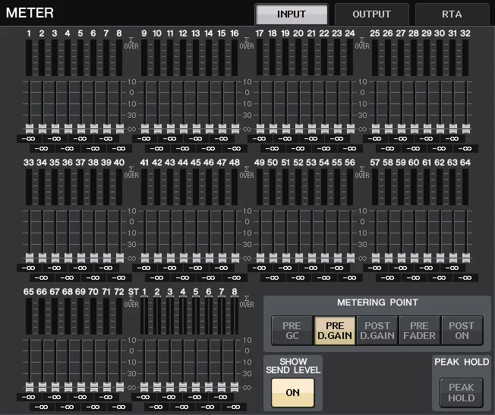This screenshot has height=415, width=495.
Task: Click Σ OVER indicator after channel 16
Action: click(247, 43)
